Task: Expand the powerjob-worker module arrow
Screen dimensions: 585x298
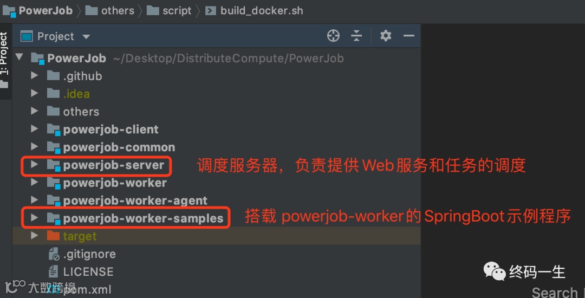Action: (x=34, y=183)
